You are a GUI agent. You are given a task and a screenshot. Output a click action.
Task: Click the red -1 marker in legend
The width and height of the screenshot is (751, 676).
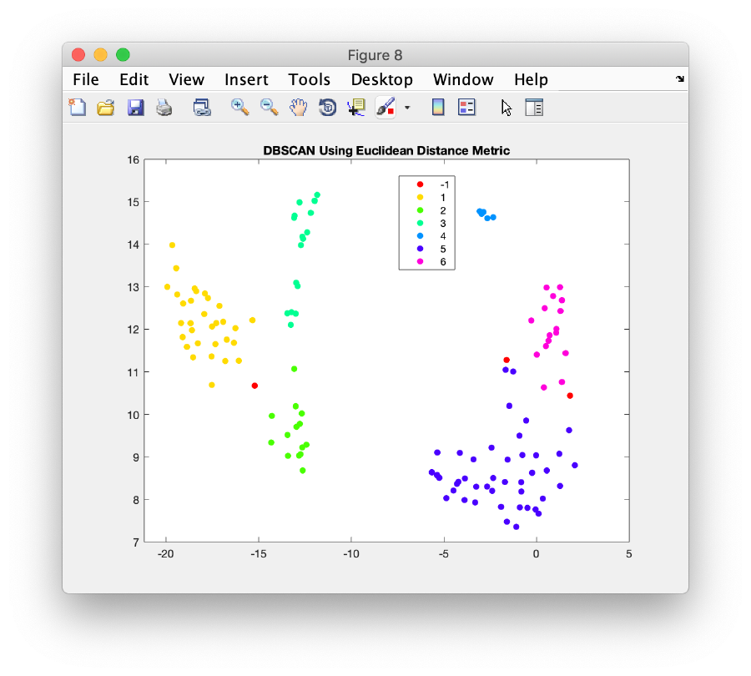(420, 184)
